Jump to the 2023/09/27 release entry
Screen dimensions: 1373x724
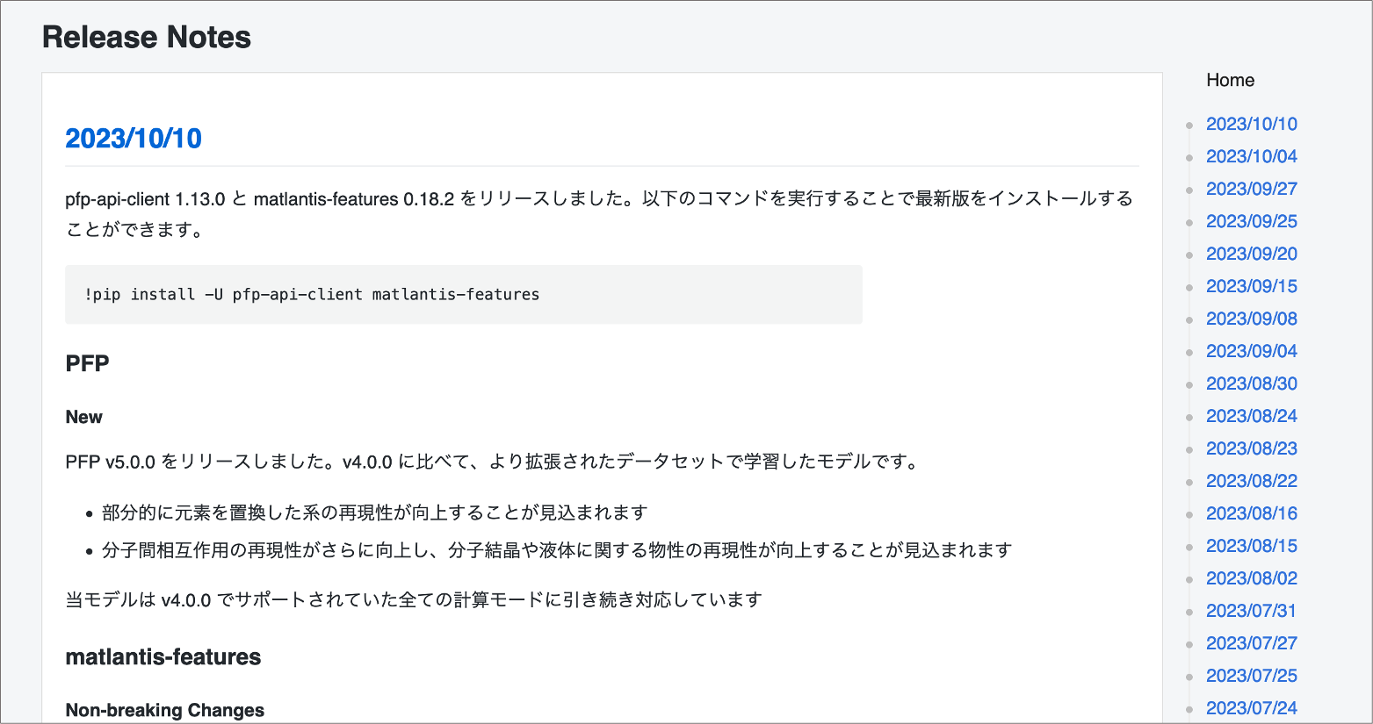coord(1251,189)
